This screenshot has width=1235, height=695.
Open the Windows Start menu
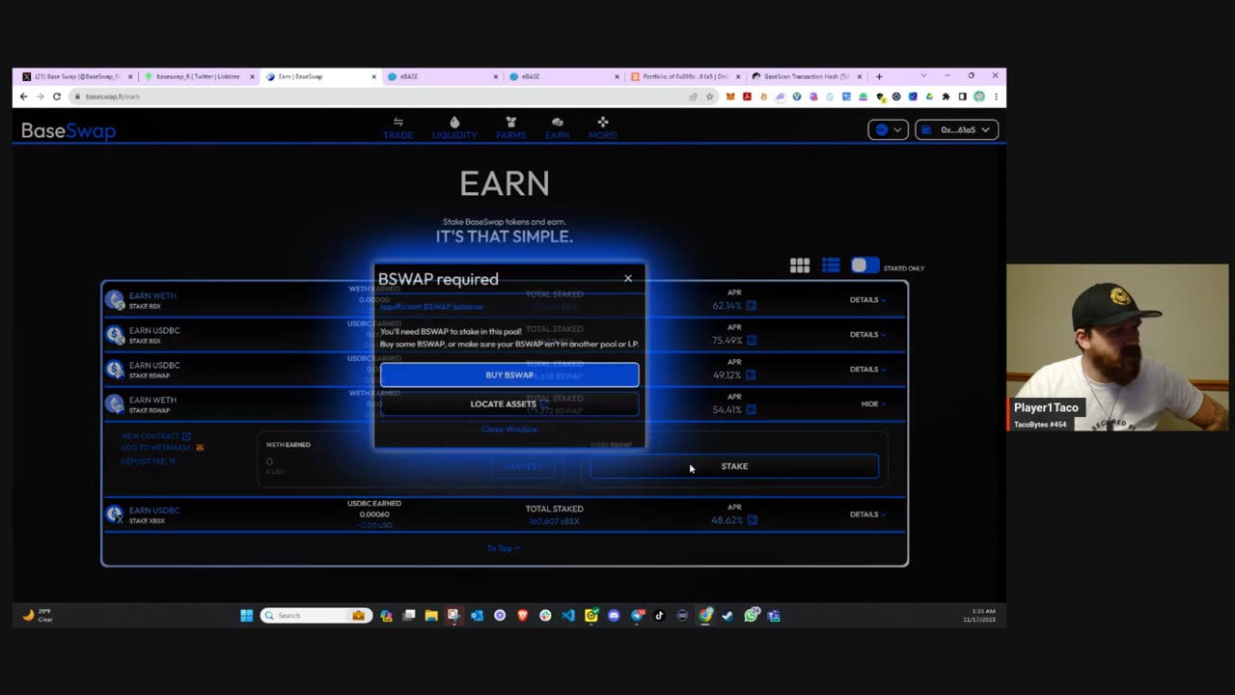coord(246,615)
